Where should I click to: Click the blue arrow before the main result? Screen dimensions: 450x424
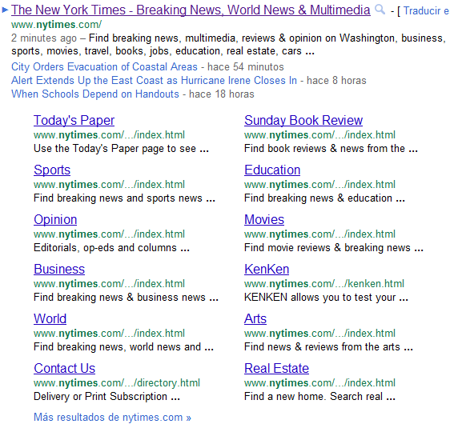[5, 10]
